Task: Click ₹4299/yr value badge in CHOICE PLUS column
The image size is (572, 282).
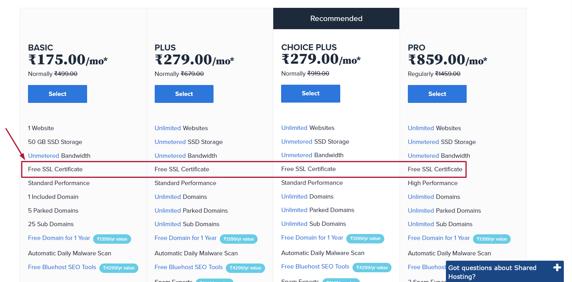Action: [x=372, y=268]
